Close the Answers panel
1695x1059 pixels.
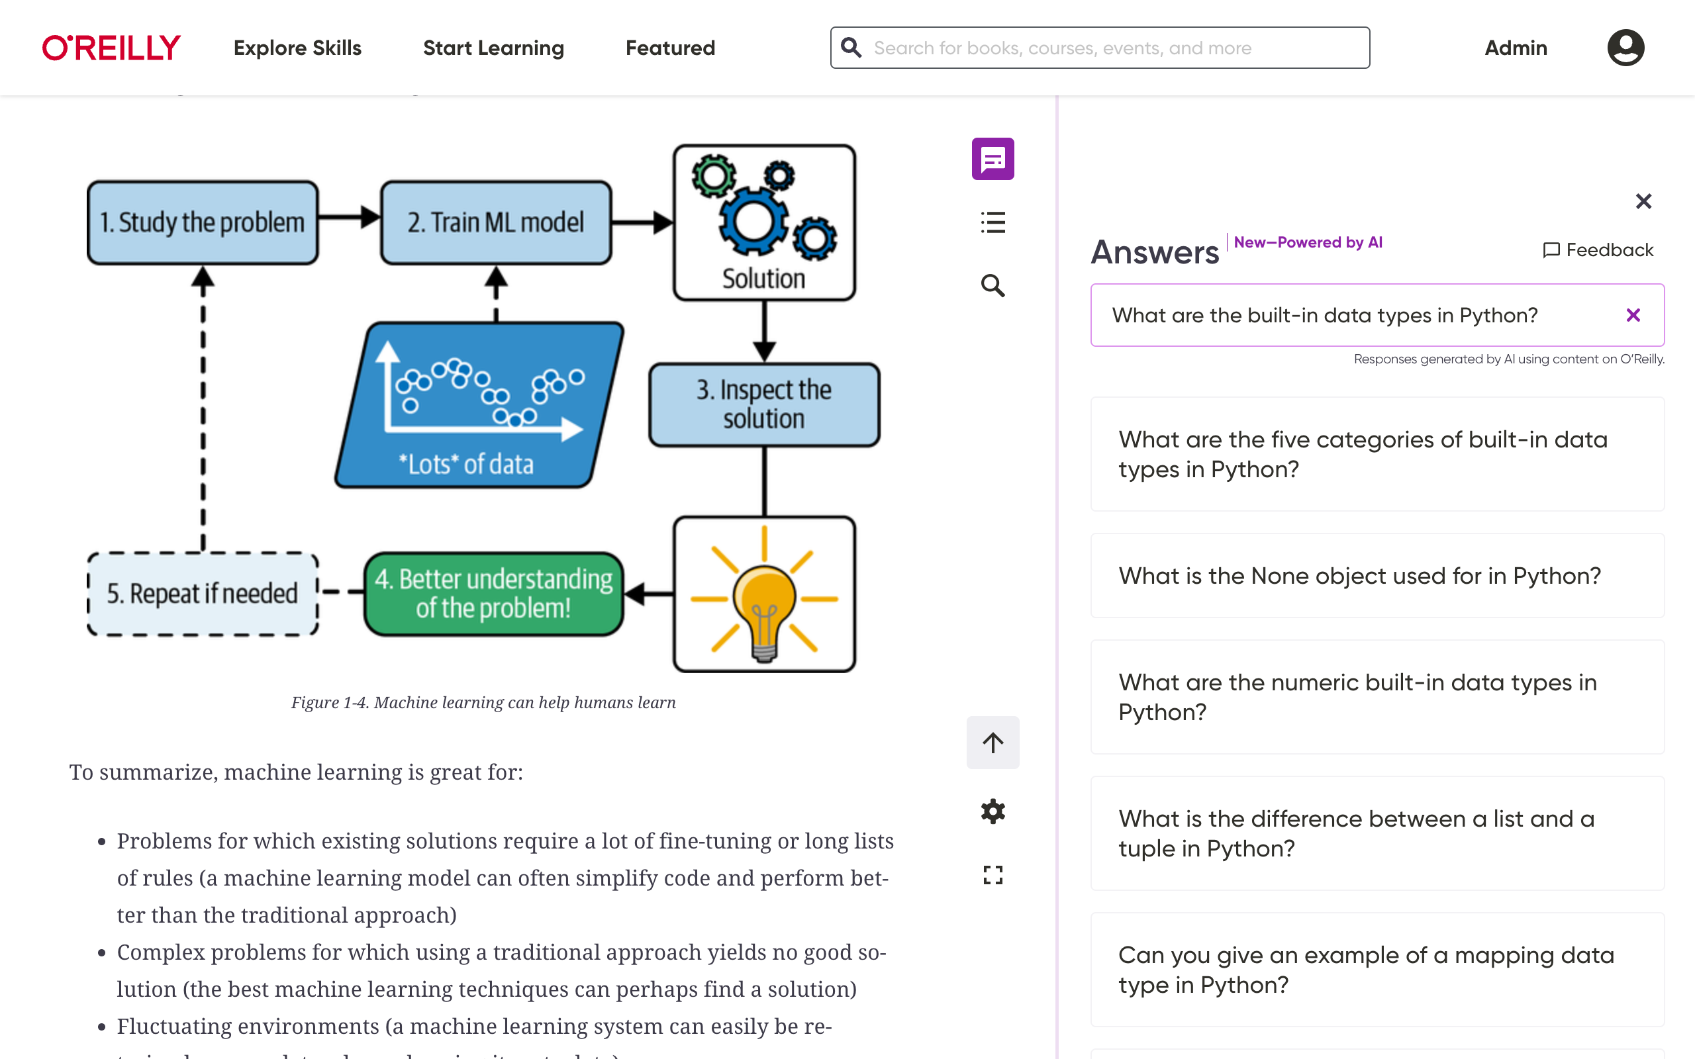1643,202
